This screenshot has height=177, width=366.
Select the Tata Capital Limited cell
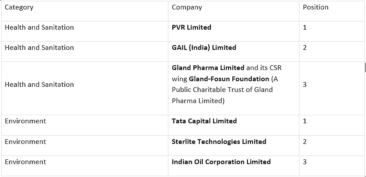click(x=204, y=121)
